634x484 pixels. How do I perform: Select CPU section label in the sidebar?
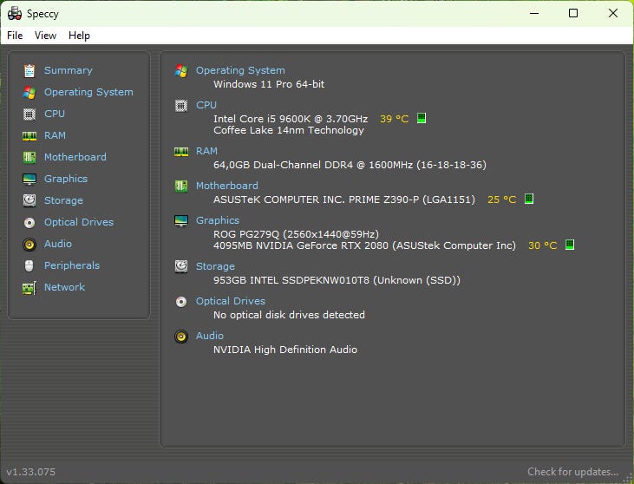[x=55, y=114]
